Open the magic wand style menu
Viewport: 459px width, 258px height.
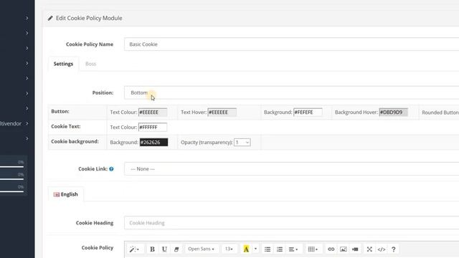(134, 249)
